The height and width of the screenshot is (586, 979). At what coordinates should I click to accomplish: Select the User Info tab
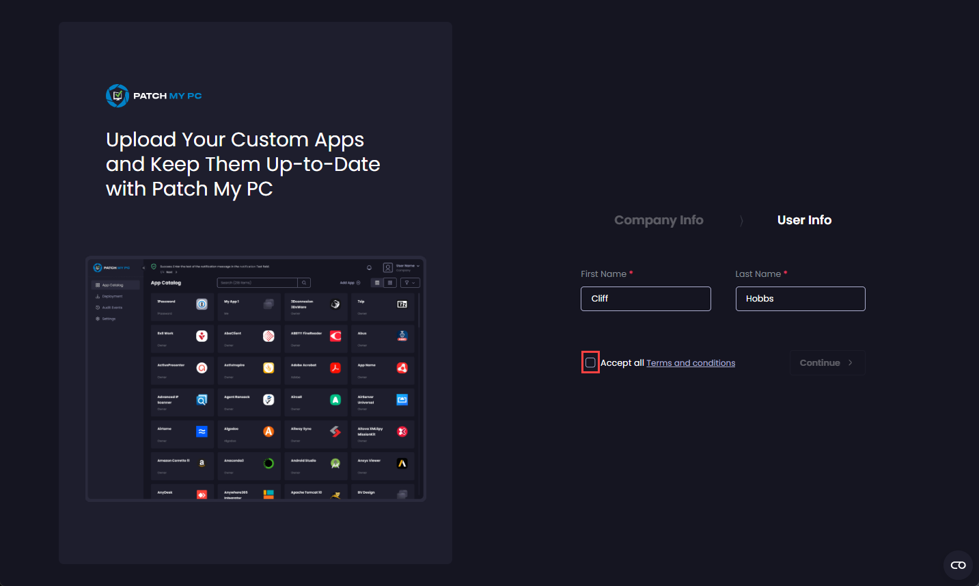click(x=804, y=219)
